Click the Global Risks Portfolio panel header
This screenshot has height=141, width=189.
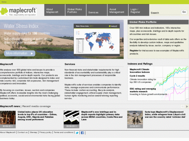(x=158, y=22)
